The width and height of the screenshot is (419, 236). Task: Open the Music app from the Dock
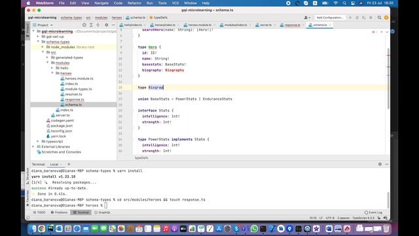[166, 229]
